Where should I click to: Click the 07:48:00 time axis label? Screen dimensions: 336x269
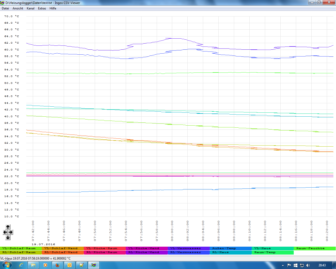[80, 231]
